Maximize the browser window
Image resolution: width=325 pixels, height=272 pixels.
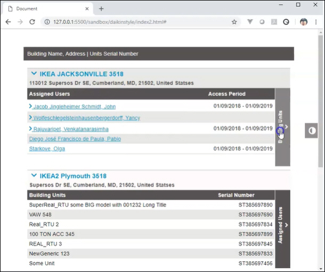pyautogui.click(x=298, y=5)
